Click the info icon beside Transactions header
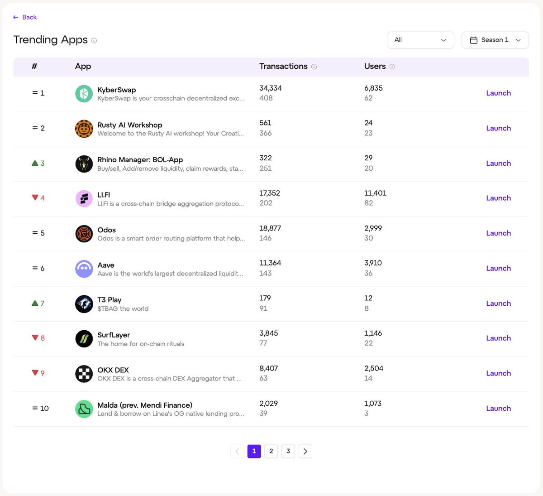This screenshot has height=496, width=543. (x=314, y=66)
